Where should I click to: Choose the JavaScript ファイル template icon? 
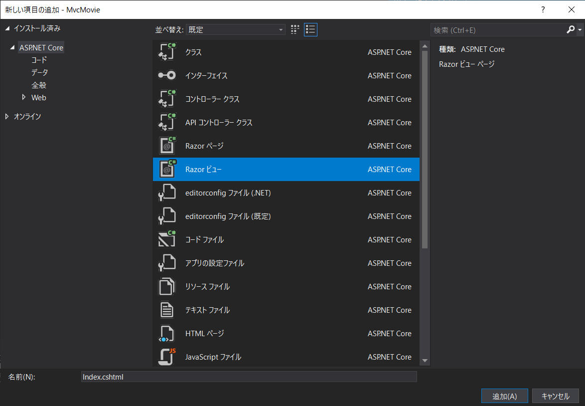pos(167,357)
